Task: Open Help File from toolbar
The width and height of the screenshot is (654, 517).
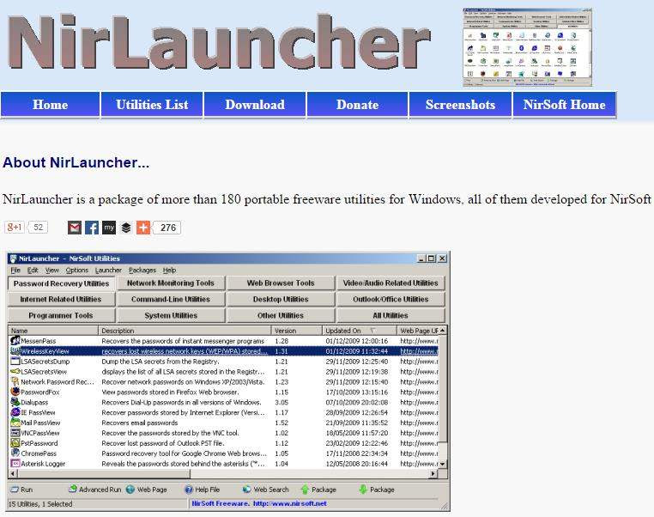Action: (x=203, y=490)
